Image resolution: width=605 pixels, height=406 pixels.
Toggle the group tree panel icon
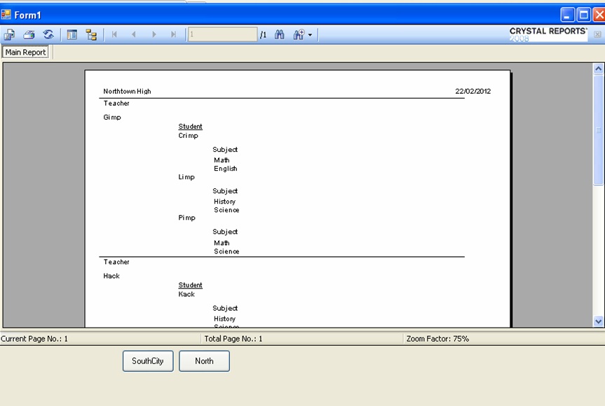pos(73,34)
